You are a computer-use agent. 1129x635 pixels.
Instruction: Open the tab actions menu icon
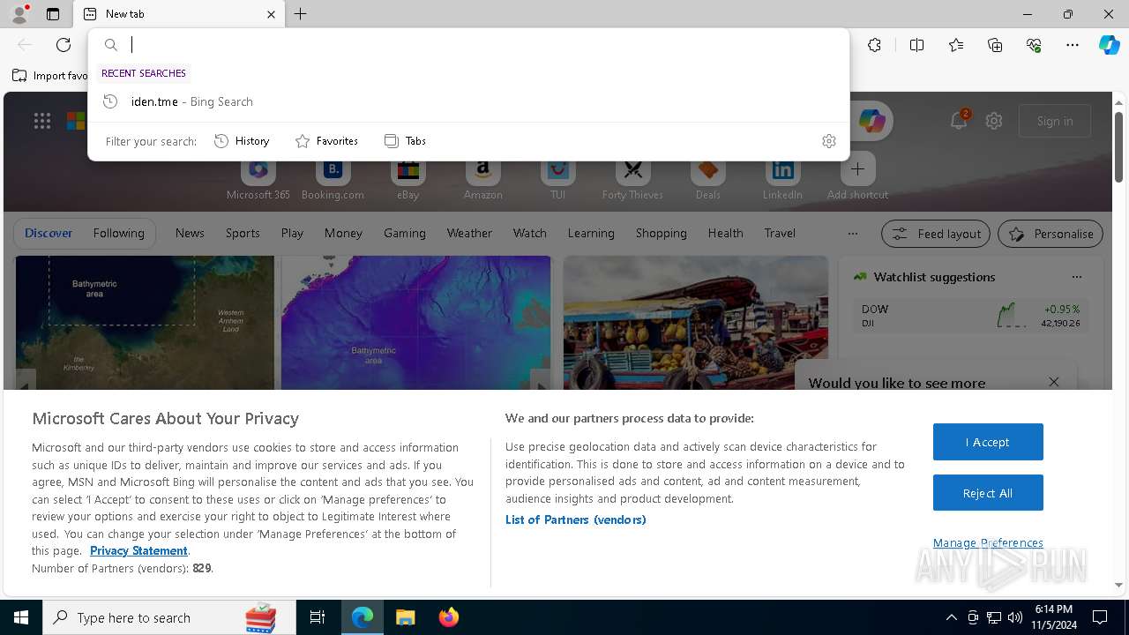click(x=53, y=14)
